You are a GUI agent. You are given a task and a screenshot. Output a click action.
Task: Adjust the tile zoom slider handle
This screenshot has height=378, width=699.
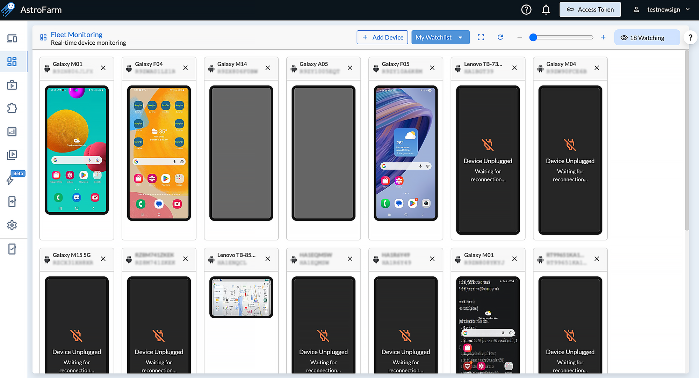tap(533, 37)
